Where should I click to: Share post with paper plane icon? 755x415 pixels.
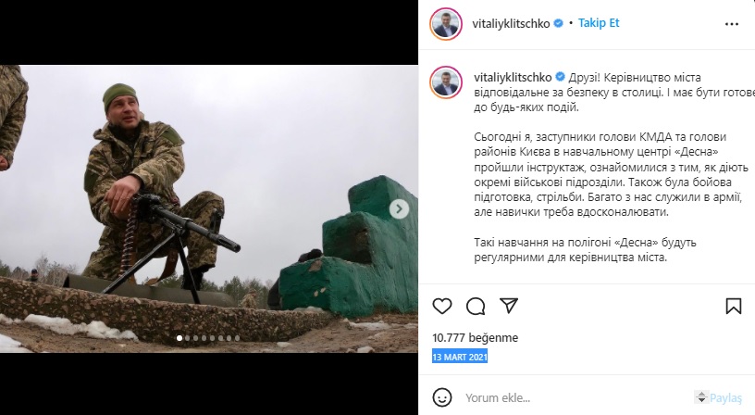(509, 306)
